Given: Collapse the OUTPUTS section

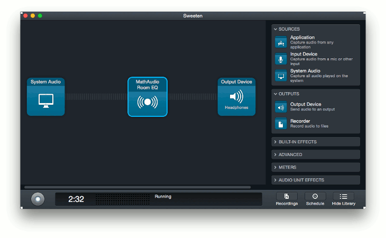Looking at the screenshot, I should pyautogui.click(x=275, y=94).
